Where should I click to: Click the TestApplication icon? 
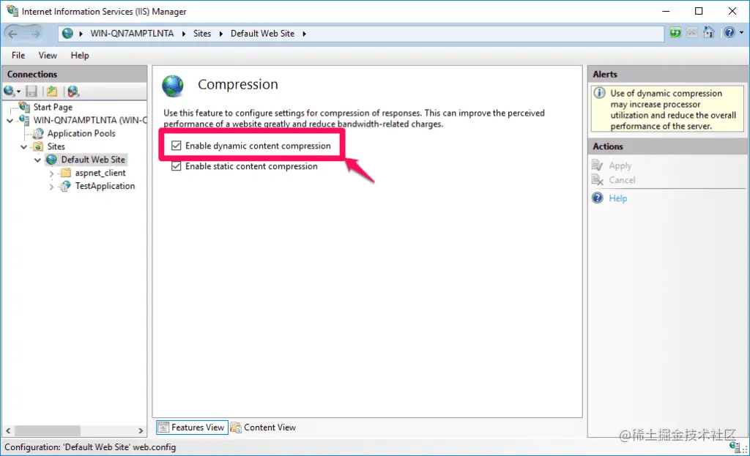click(x=65, y=186)
